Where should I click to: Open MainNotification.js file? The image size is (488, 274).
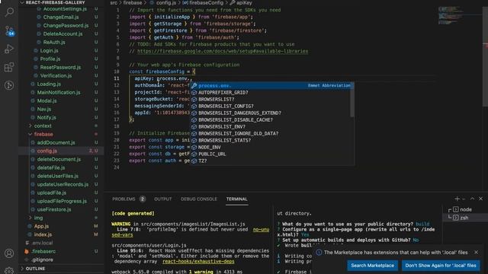[59, 93]
